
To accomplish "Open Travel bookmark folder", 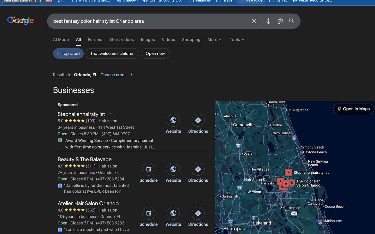I will coord(225,1).
